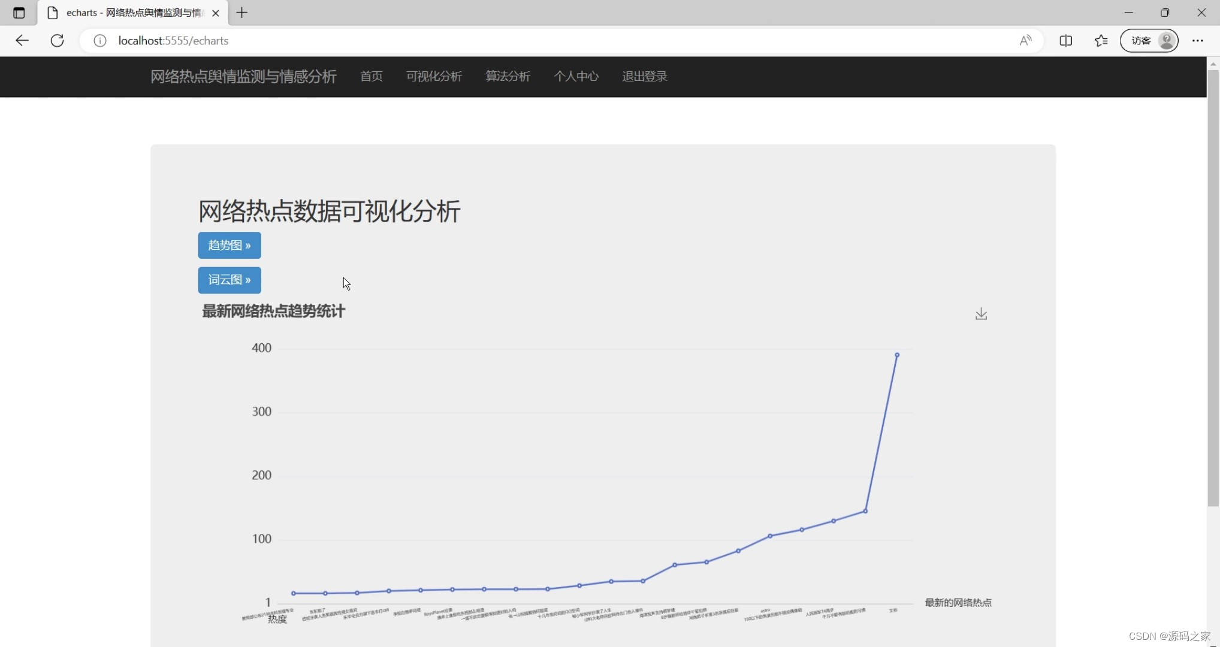Click the tab actions menu icon
This screenshot has width=1220, height=647.
coord(19,13)
